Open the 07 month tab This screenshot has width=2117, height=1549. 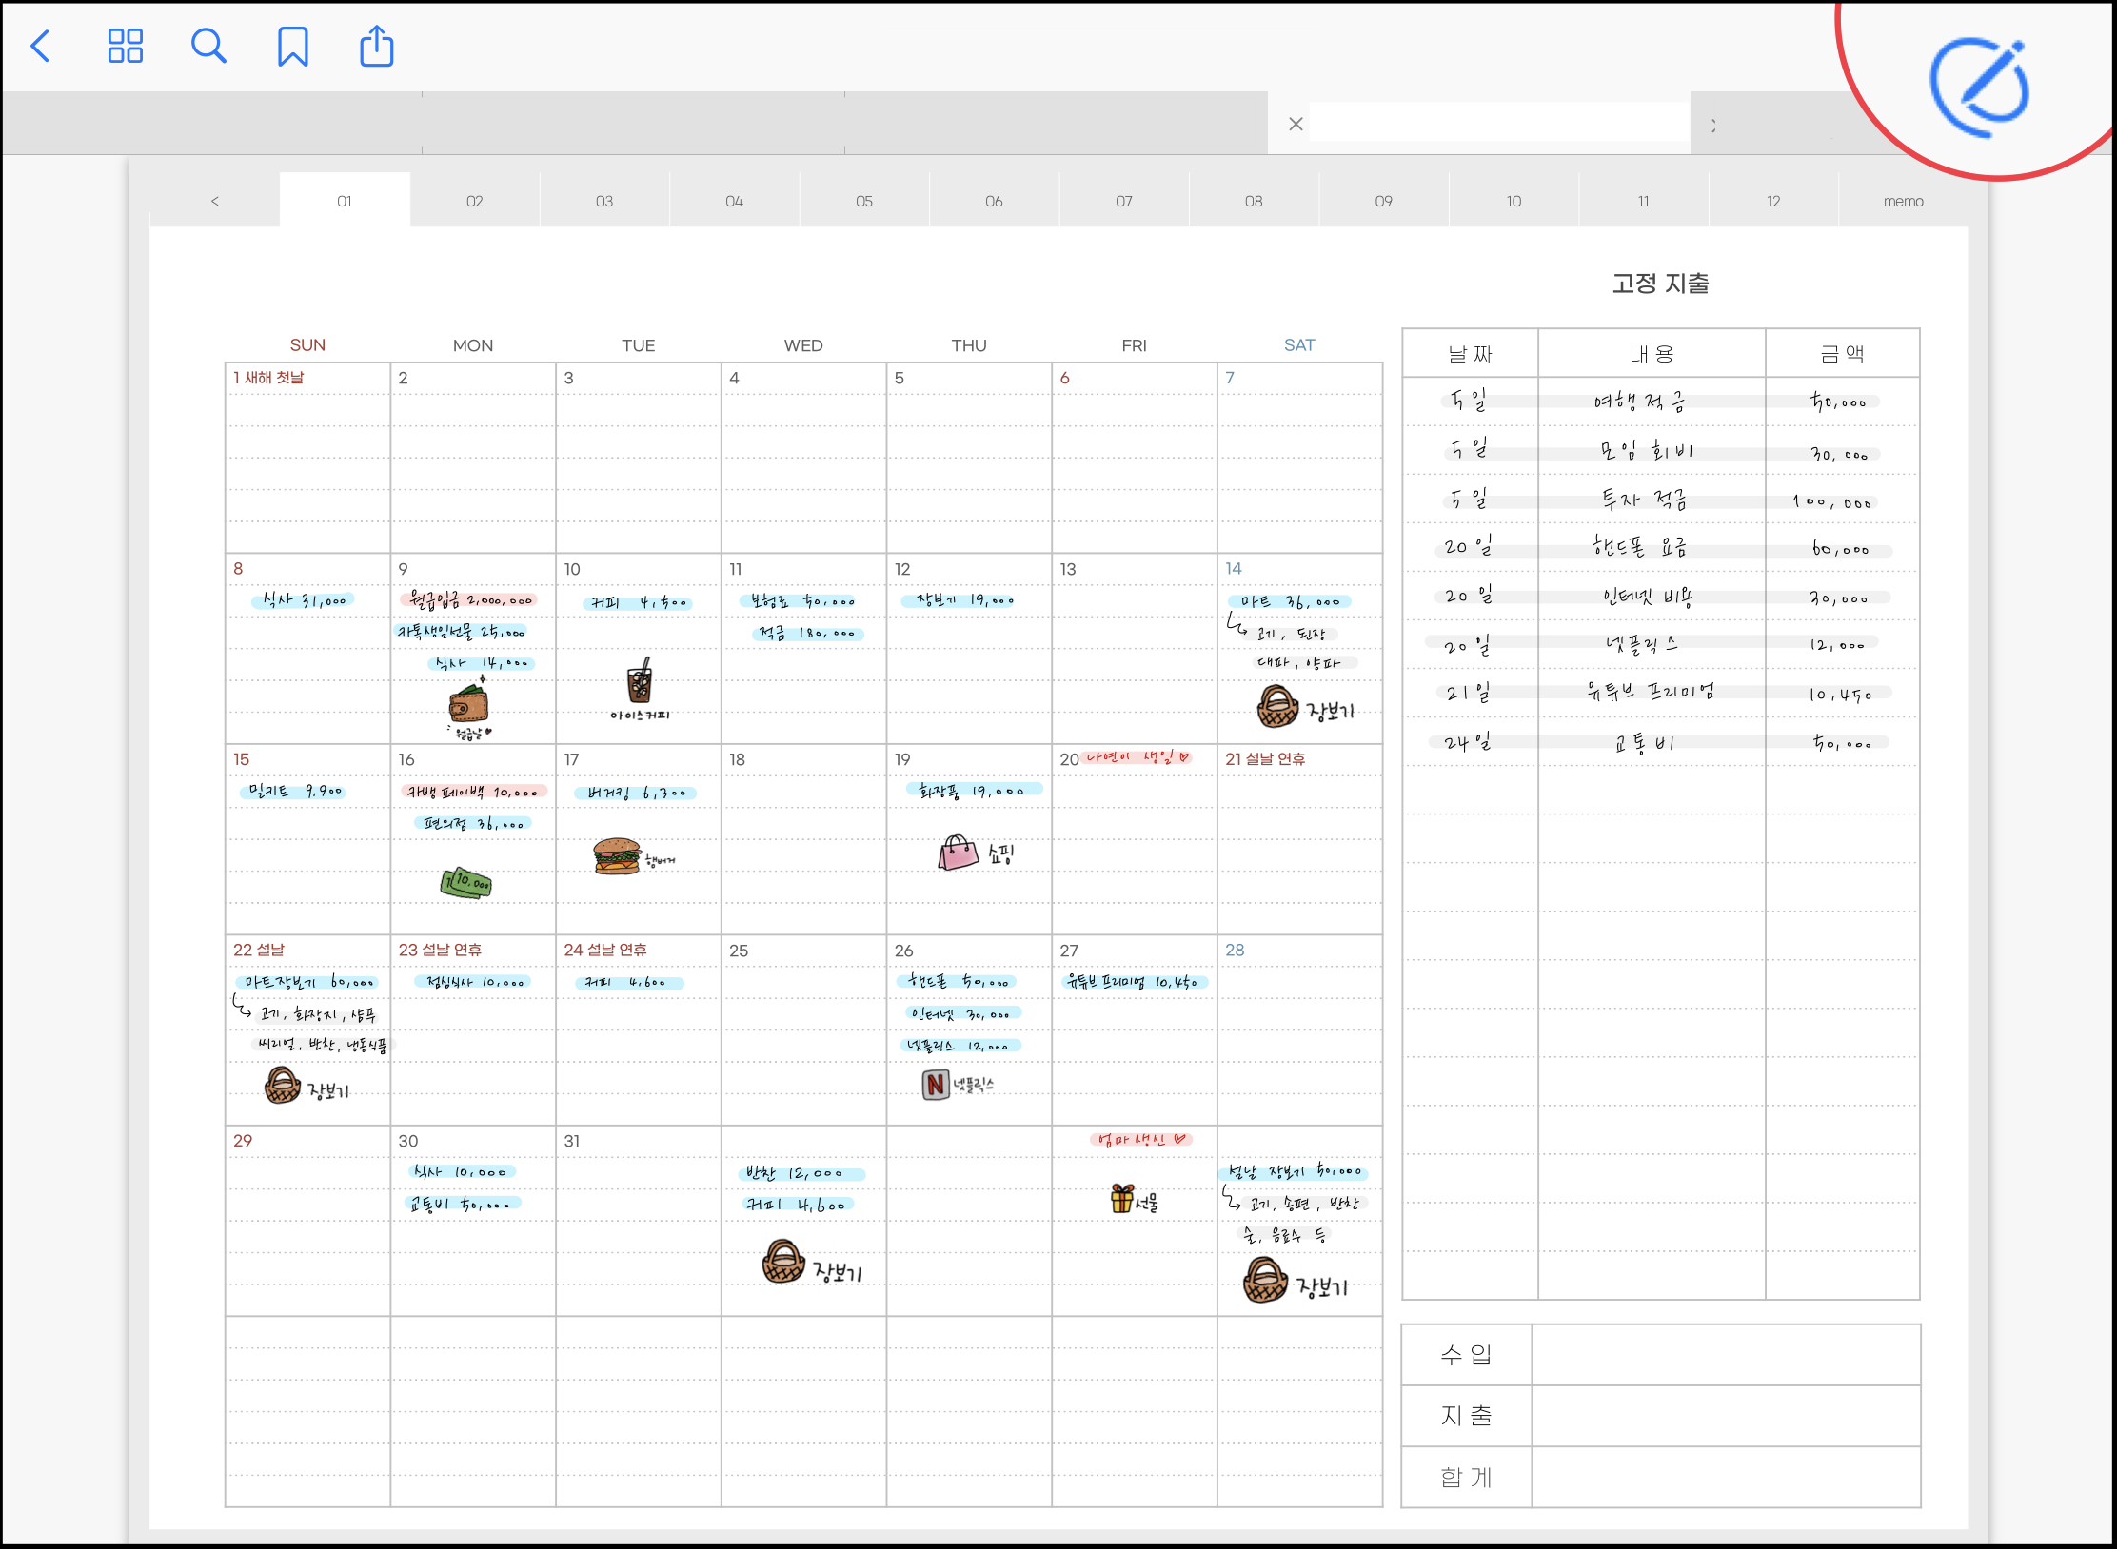pyautogui.click(x=1123, y=201)
